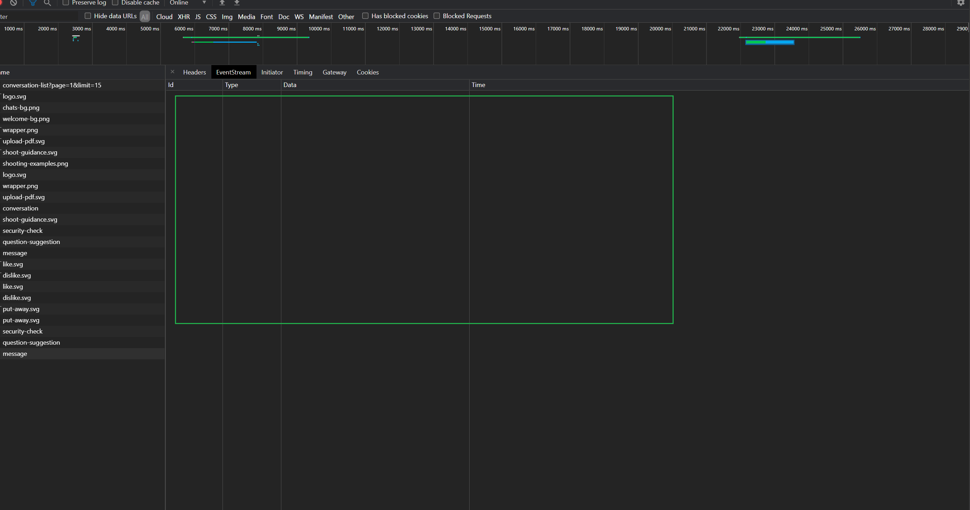Open the Online throttling dropdown
This screenshot has height=510, width=970.
tap(188, 3)
